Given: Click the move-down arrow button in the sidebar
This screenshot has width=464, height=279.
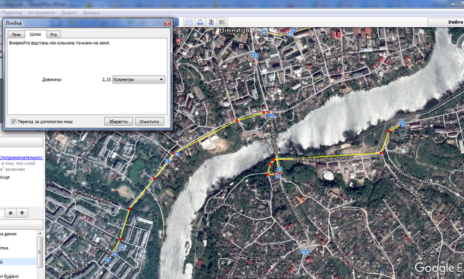Looking at the screenshot, I should (x=22, y=213).
